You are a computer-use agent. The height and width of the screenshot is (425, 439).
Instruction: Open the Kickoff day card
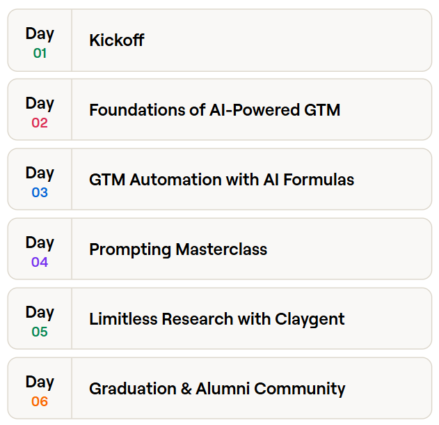220,40
